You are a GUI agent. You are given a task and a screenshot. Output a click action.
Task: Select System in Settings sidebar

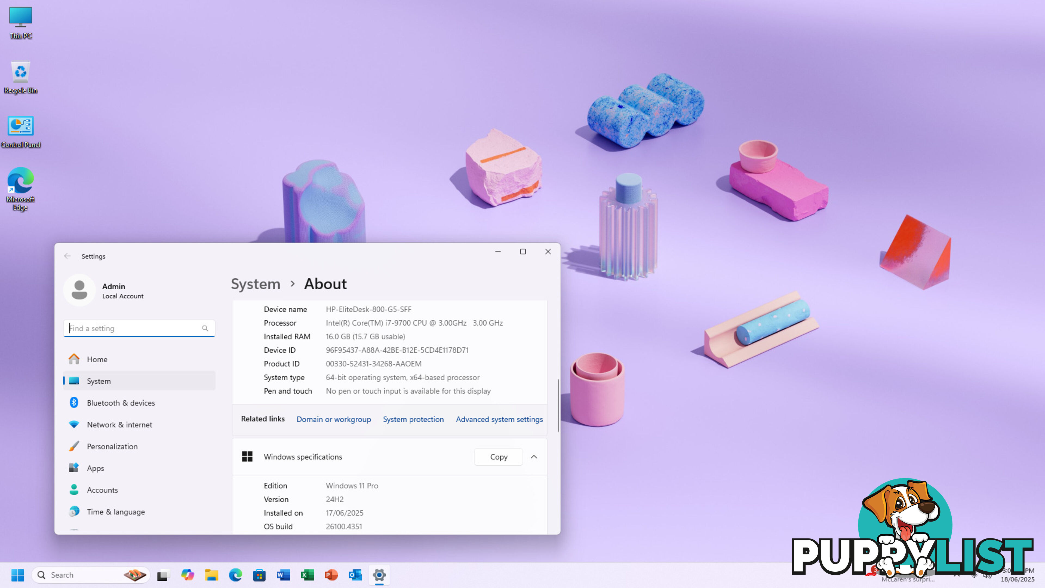point(139,381)
